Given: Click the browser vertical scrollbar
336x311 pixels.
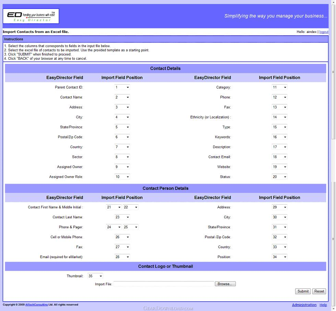Looking at the screenshot, I should point(333,155).
